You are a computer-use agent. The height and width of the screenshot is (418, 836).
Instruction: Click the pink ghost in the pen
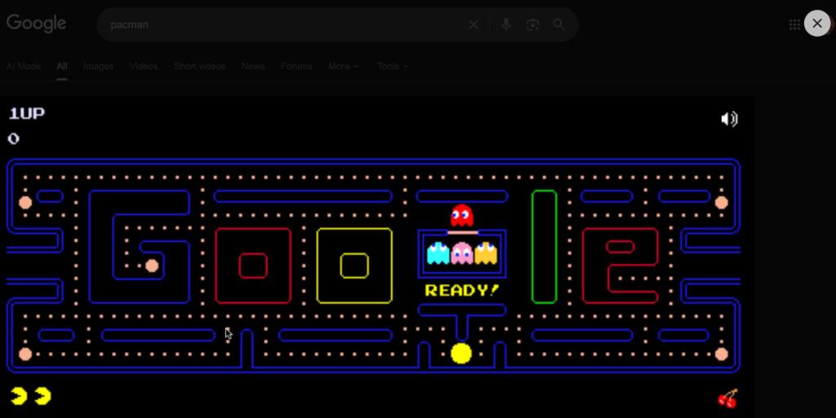pos(462,253)
